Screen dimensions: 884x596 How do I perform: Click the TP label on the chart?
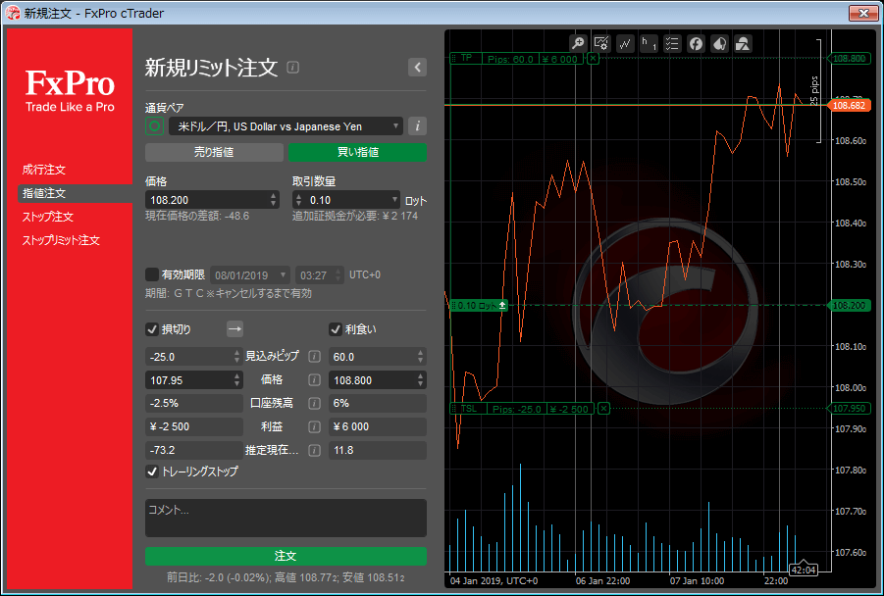click(x=466, y=59)
